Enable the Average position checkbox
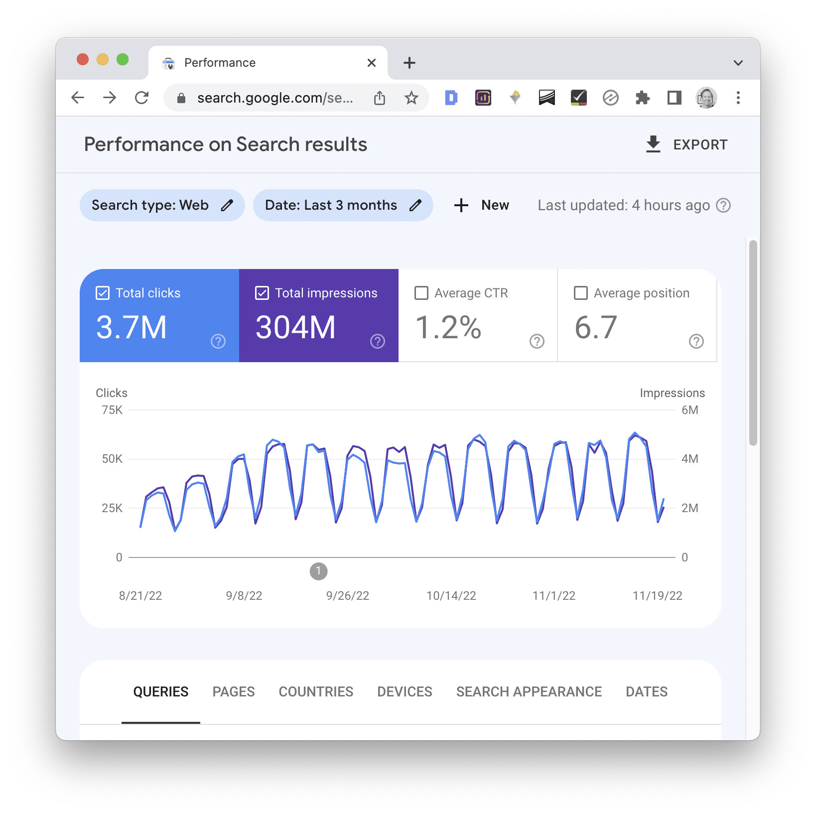This screenshot has width=816, height=814. point(581,293)
